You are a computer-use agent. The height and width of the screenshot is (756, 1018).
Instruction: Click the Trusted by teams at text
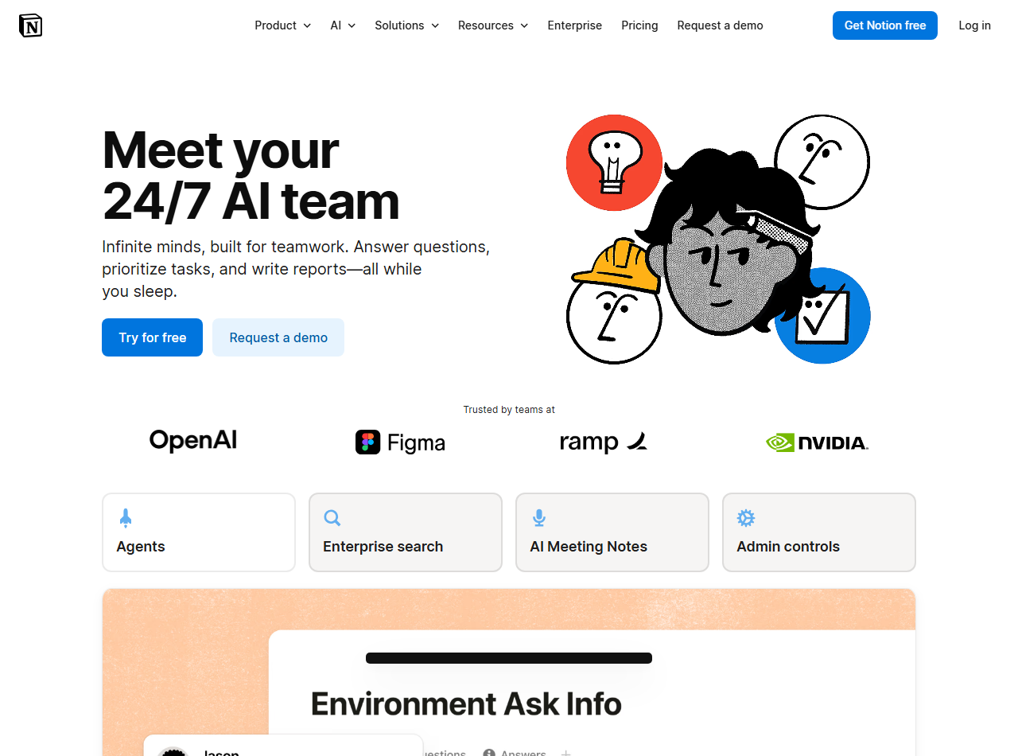[x=509, y=410]
